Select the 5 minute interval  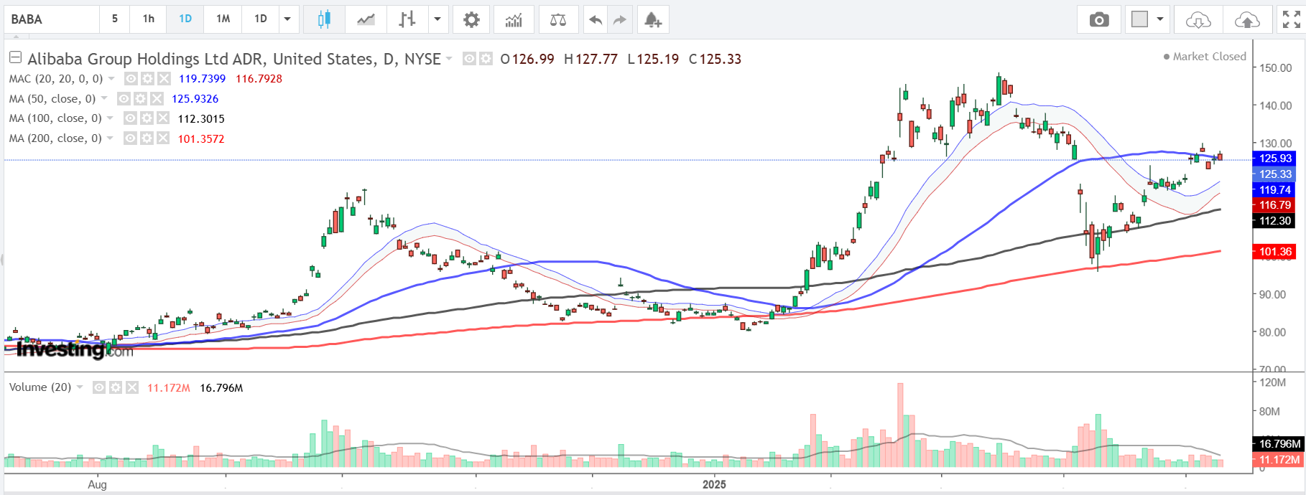tap(115, 19)
